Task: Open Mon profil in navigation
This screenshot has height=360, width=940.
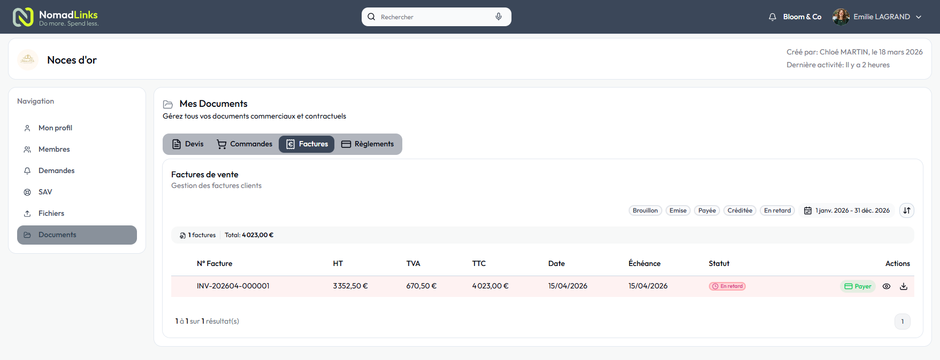Action: point(77,128)
